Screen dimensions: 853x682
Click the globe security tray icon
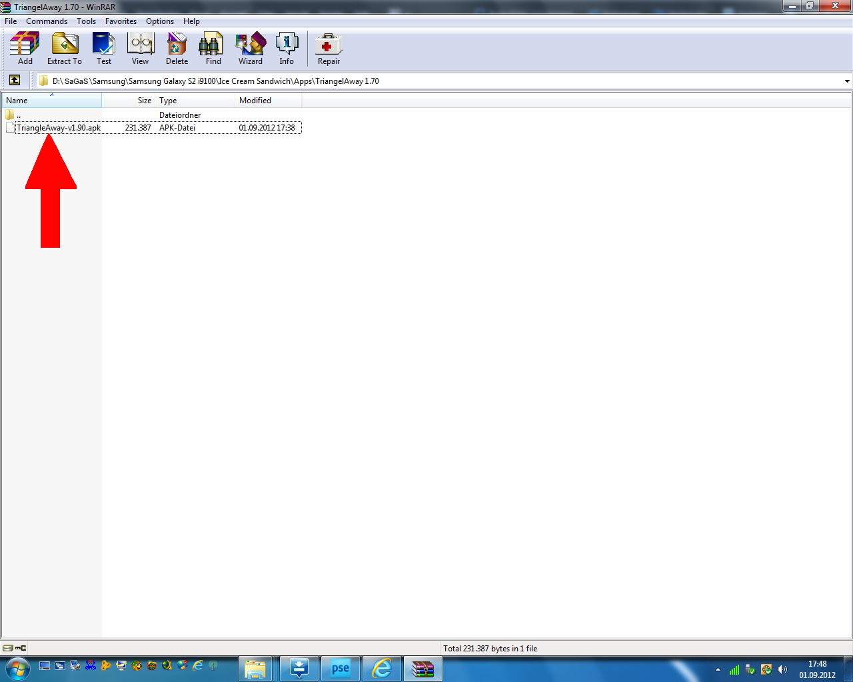tap(766, 669)
